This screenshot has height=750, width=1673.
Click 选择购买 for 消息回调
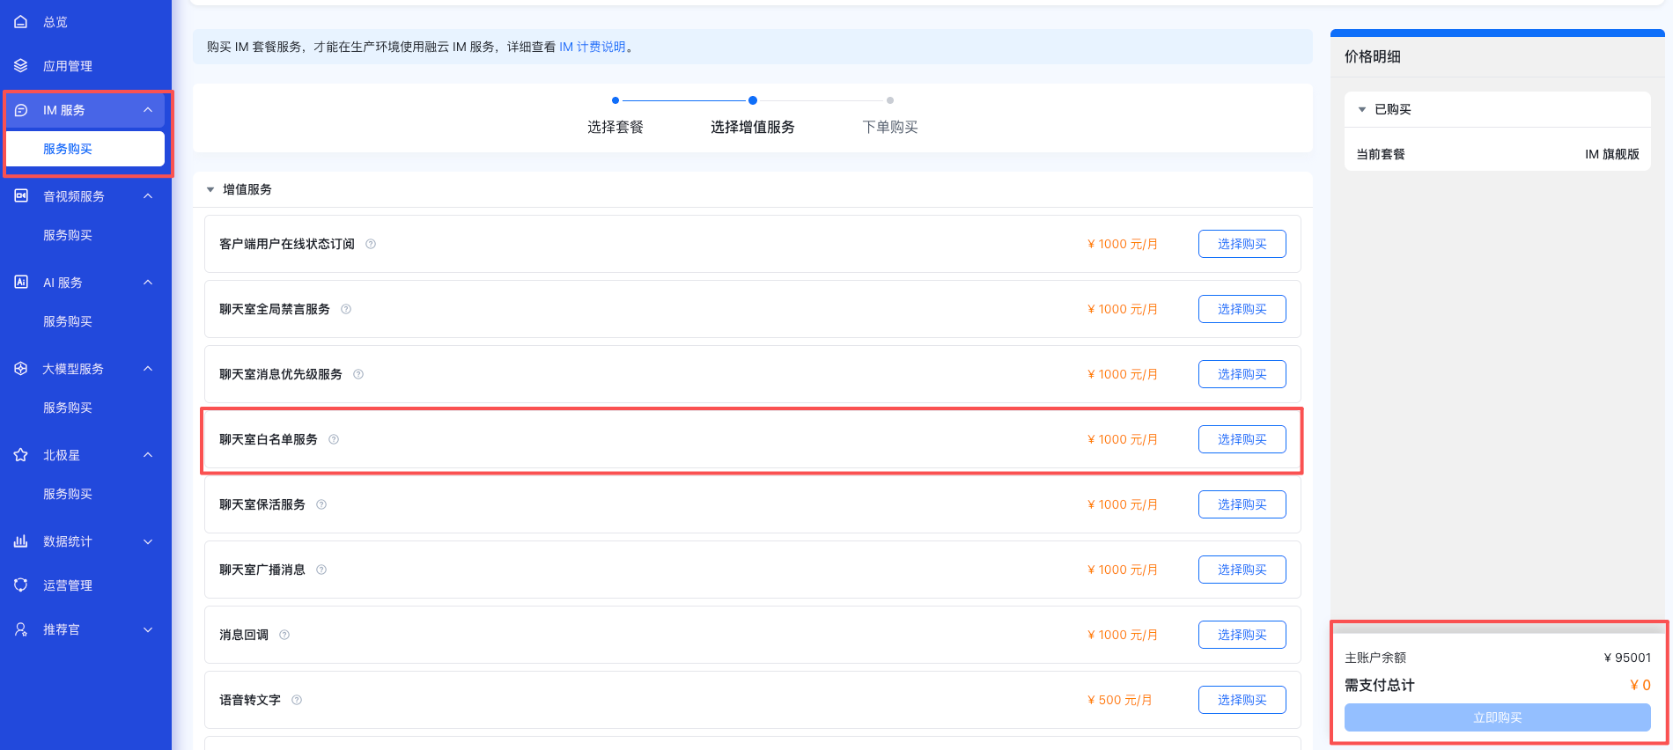1242,635
